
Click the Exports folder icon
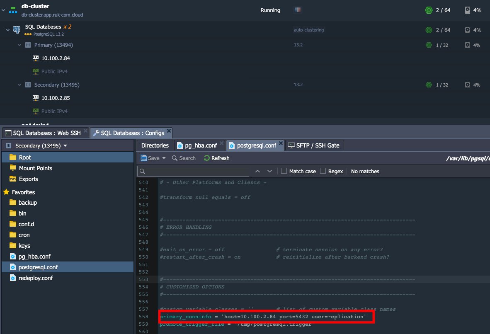13,179
